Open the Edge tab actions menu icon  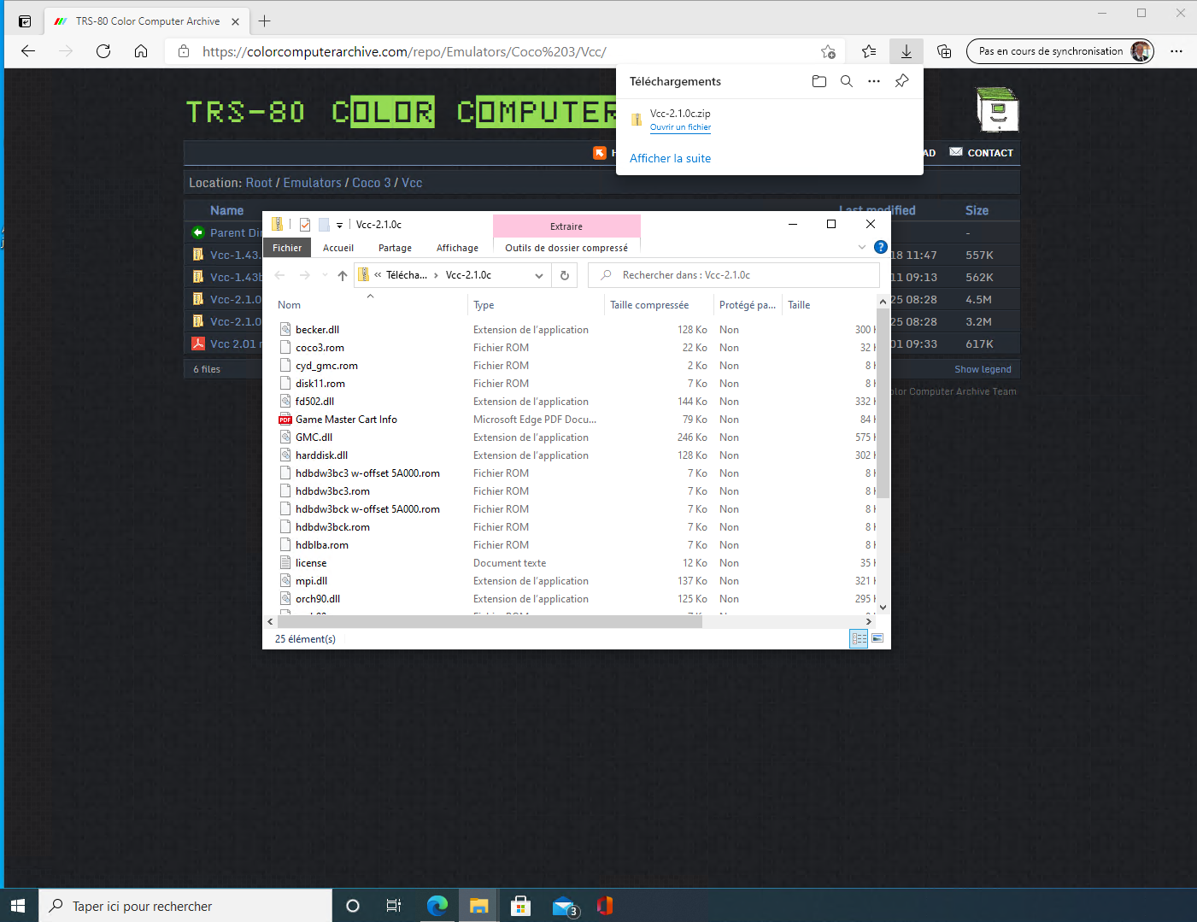25,21
